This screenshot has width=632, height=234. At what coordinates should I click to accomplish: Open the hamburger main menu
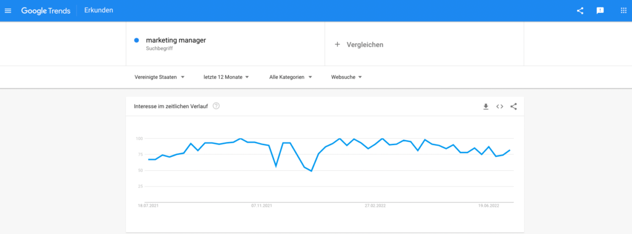coord(8,11)
